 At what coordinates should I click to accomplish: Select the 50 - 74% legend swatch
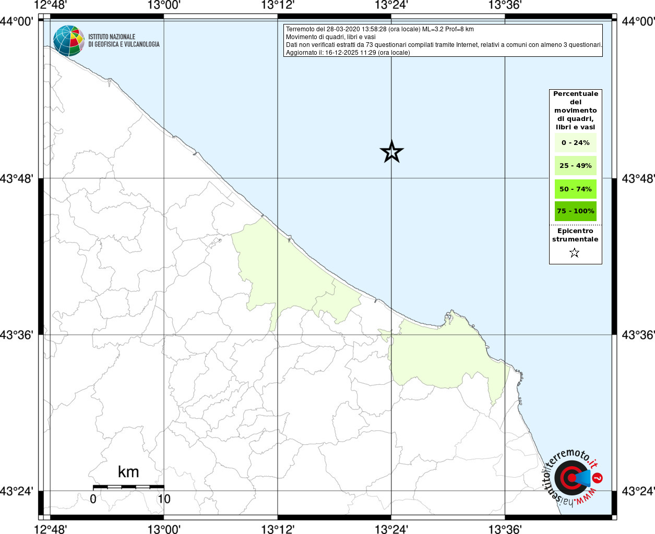click(575, 189)
